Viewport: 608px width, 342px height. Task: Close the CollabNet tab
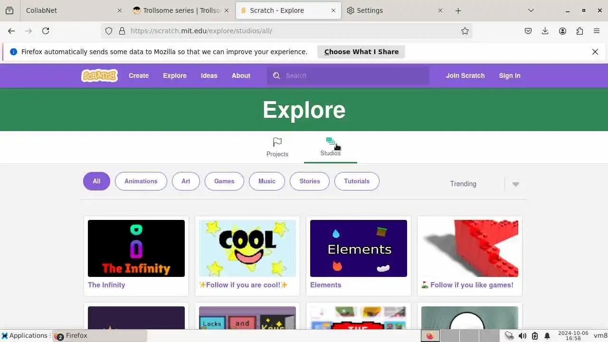click(x=119, y=10)
